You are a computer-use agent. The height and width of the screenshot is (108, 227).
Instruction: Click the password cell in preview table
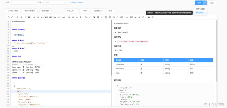(x=126, y=69)
